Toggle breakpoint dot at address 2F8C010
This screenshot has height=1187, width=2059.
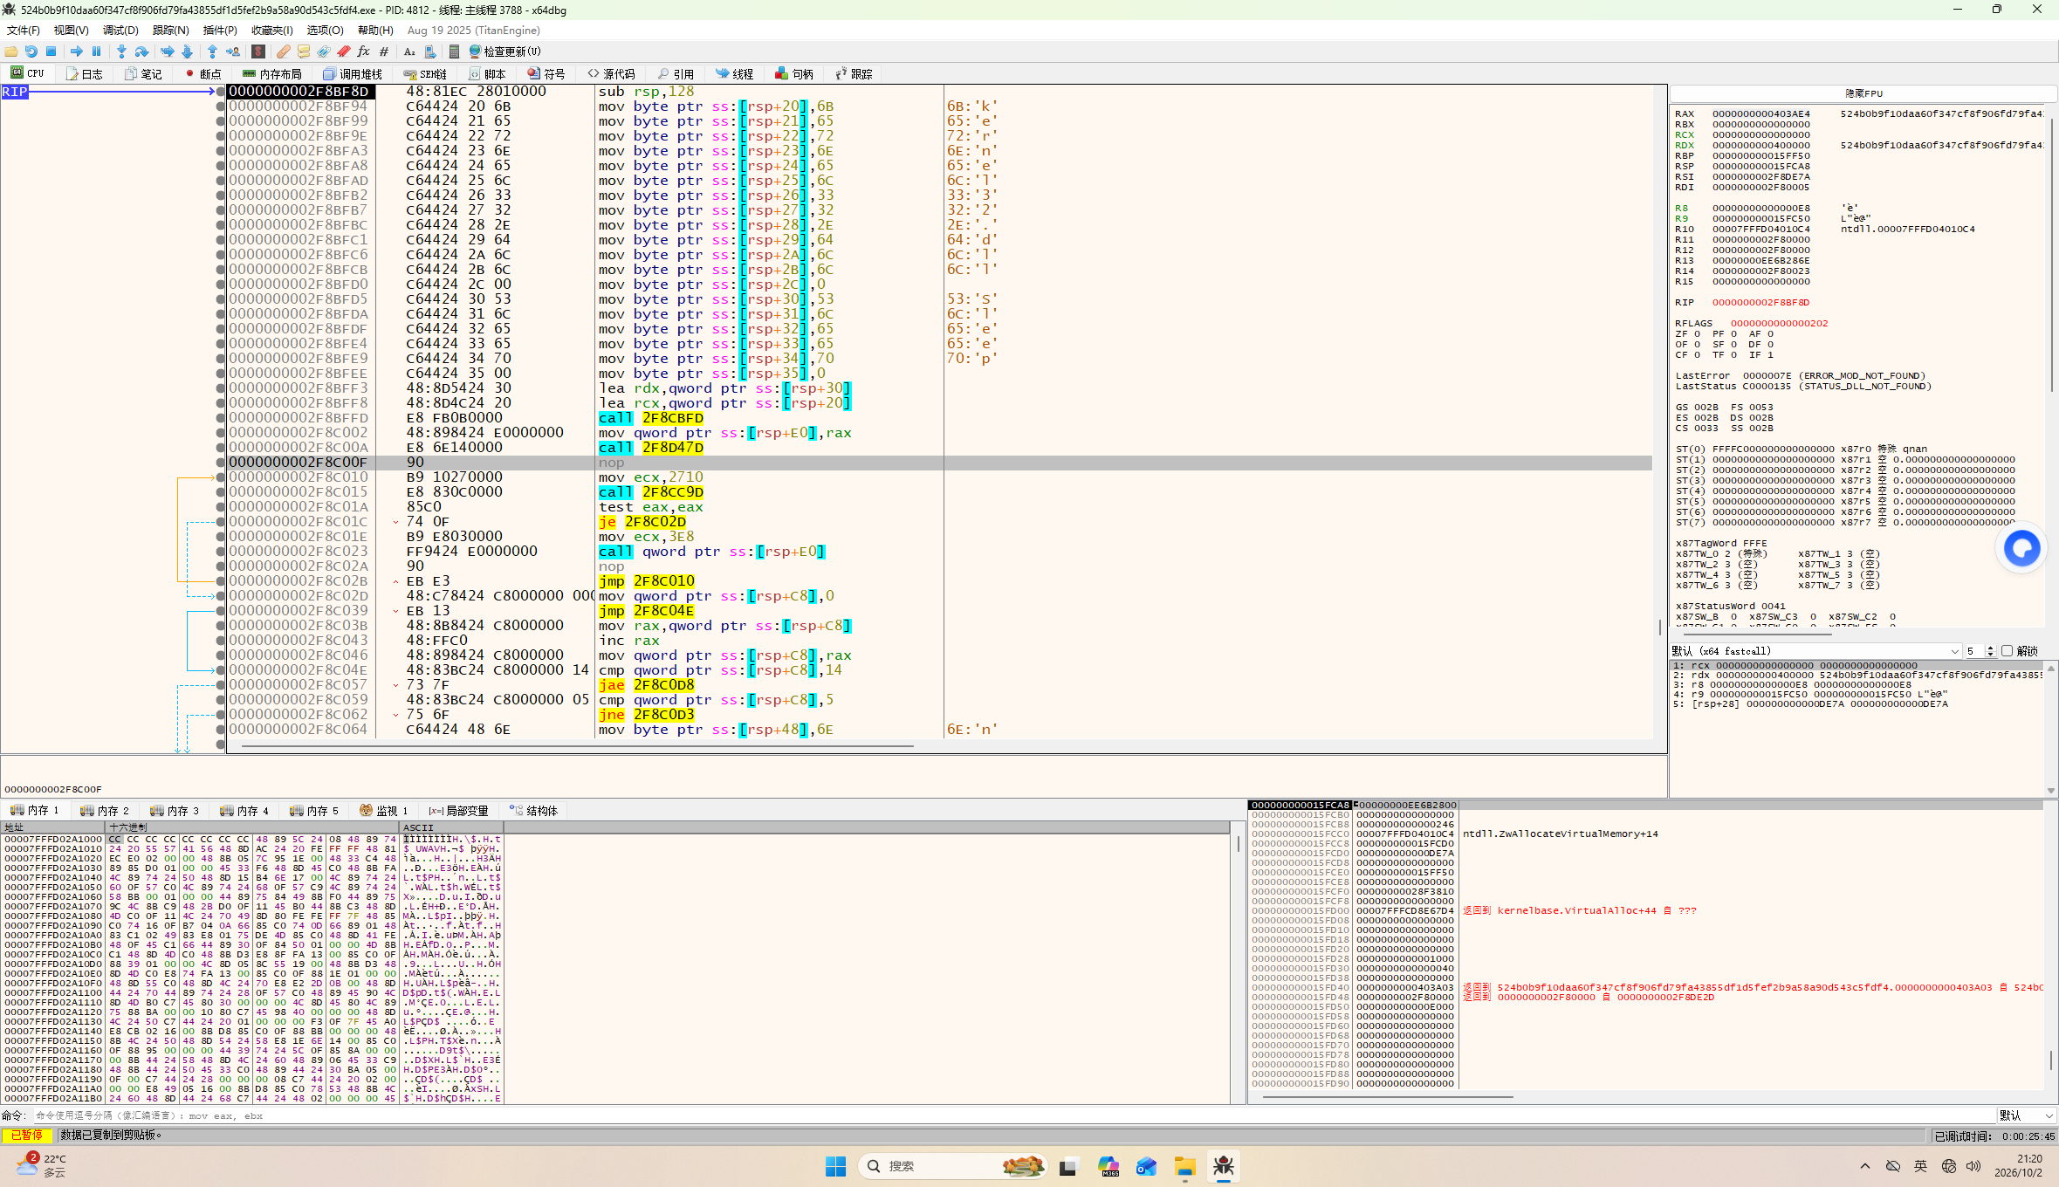coord(221,477)
